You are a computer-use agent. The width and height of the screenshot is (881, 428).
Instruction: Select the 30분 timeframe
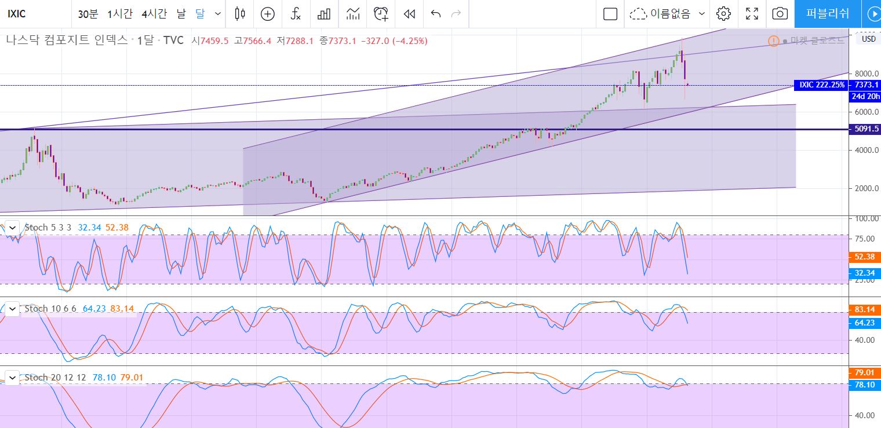pyautogui.click(x=88, y=14)
